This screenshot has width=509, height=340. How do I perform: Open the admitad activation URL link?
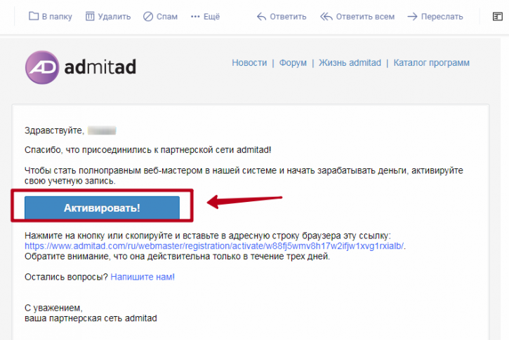pyautogui.click(x=214, y=246)
